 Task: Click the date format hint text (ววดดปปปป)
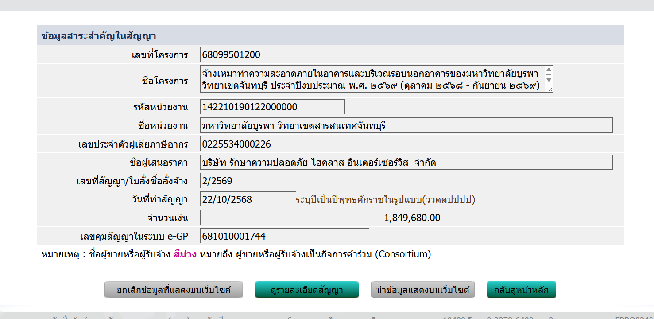pyautogui.click(x=385, y=200)
